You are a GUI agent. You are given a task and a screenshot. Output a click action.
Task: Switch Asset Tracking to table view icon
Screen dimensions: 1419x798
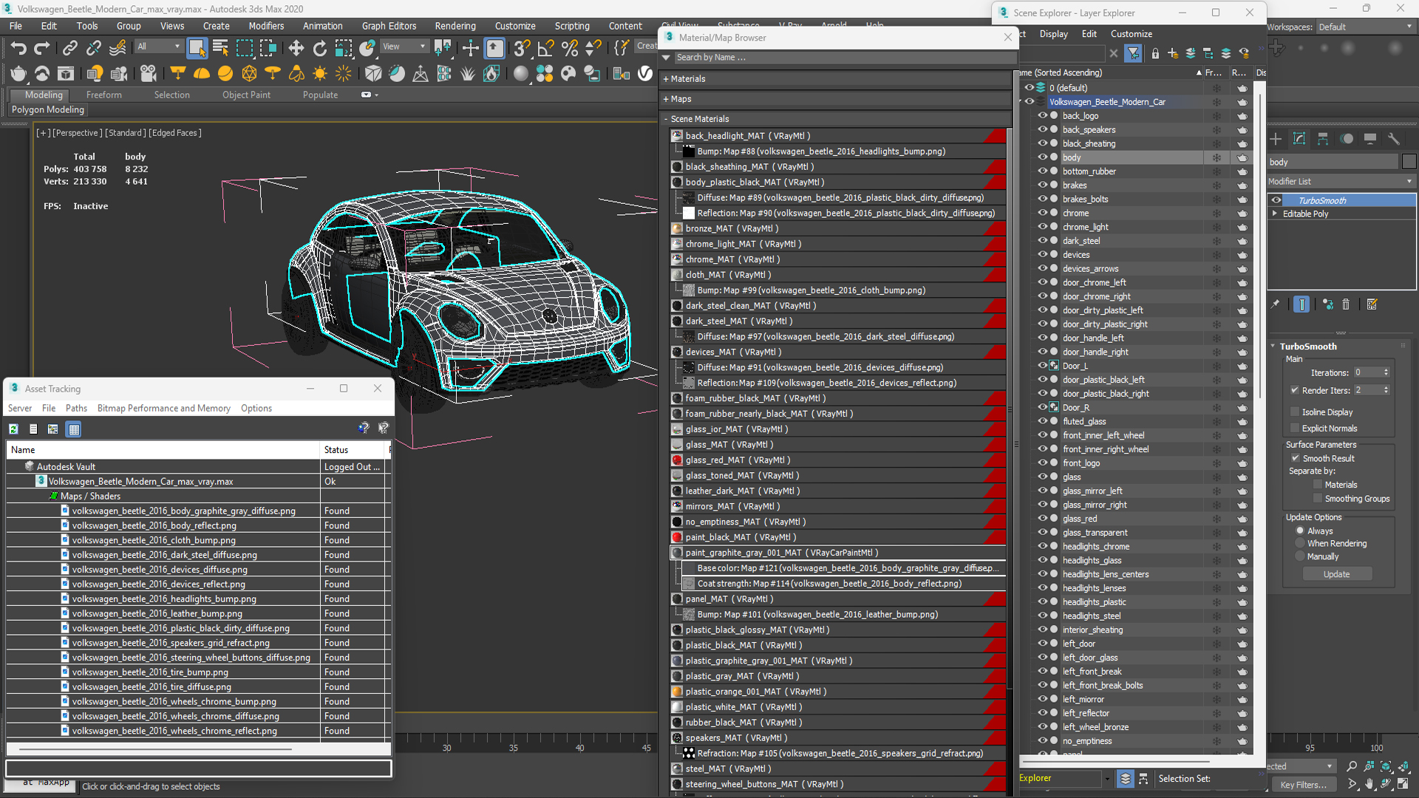pyautogui.click(x=73, y=429)
